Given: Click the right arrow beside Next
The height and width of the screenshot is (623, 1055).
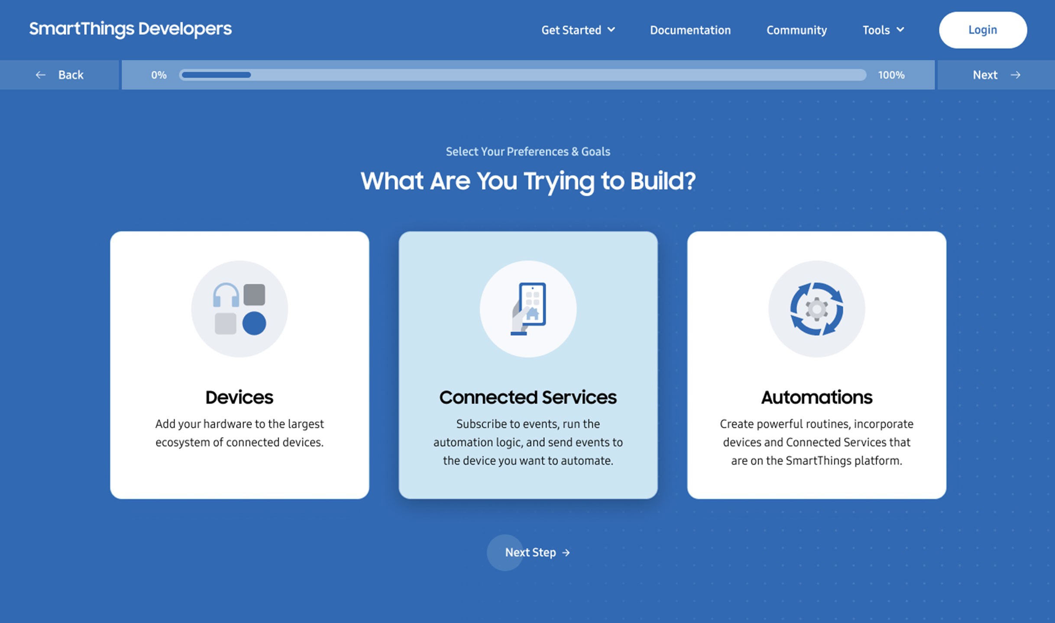Looking at the screenshot, I should point(1015,75).
